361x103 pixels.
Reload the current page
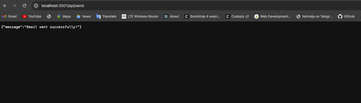[24, 6]
